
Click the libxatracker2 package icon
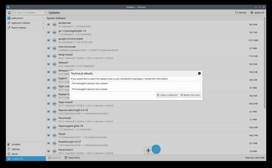coord(54,151)
